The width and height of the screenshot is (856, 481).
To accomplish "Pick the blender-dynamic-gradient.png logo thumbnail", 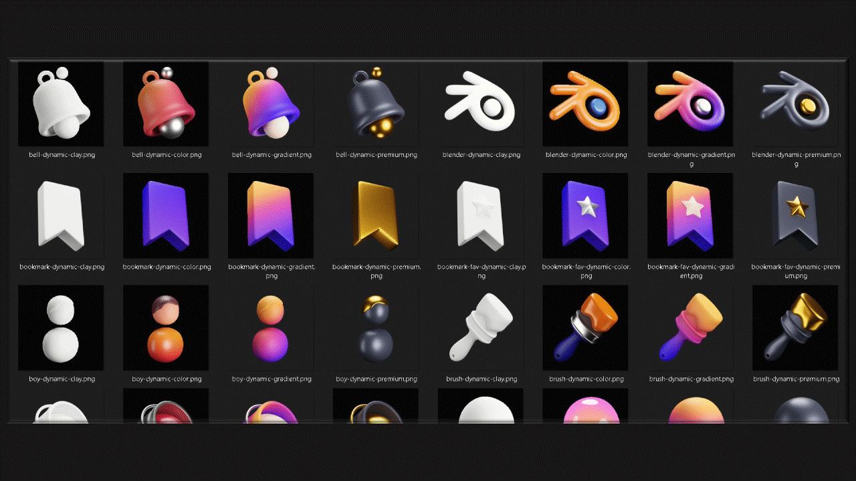I will [x=690, y=104].
